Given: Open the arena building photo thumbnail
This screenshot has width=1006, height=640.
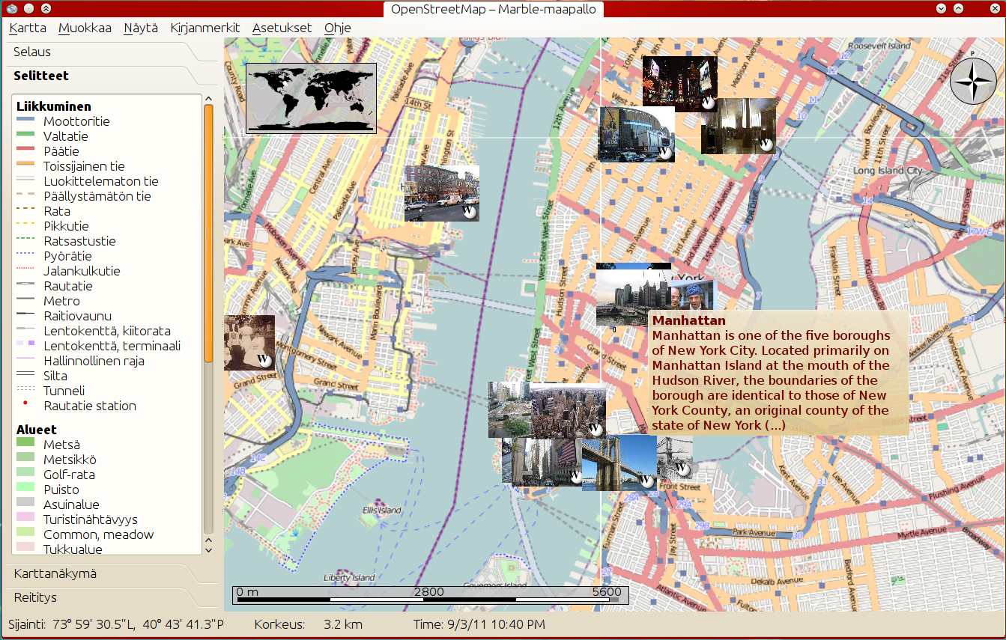Looking at the screenshot, I should 636,135.
